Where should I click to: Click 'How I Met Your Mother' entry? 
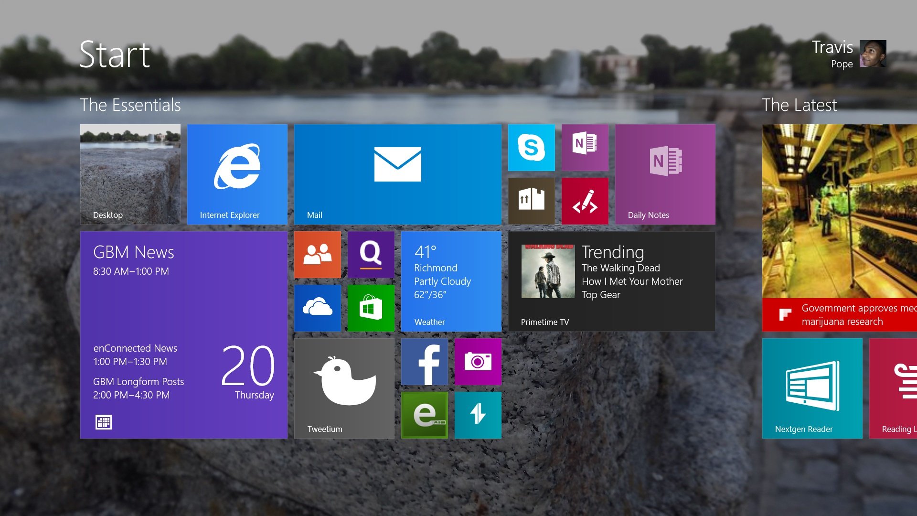632,281
